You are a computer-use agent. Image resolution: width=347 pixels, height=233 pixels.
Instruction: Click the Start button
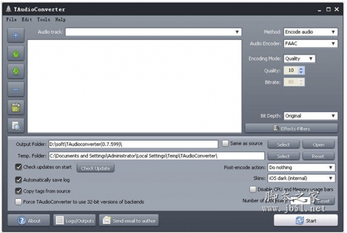tap(306, 221)
